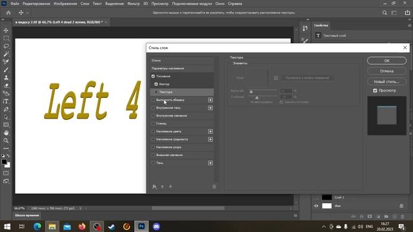Viewport: 413px width, 232px height.
Task: Create new group folder in Layers footer
Action: click(386, 217)
